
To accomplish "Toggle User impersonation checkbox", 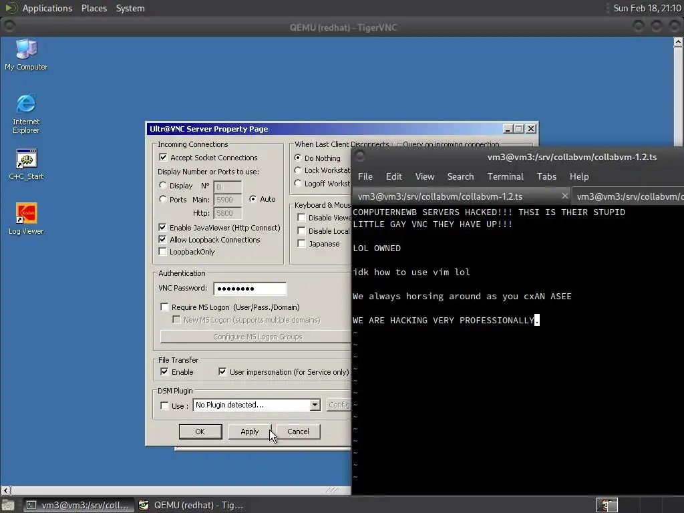I will 222,371.
